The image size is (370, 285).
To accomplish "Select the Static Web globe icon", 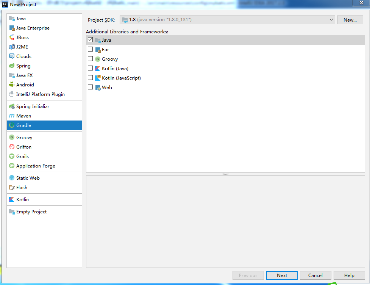I will 12,178.
